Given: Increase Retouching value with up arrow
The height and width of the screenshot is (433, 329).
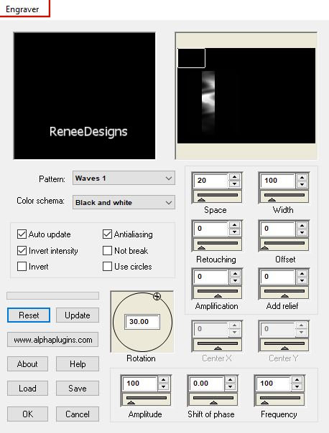Looking at the screenshot, I should (235, 225).
